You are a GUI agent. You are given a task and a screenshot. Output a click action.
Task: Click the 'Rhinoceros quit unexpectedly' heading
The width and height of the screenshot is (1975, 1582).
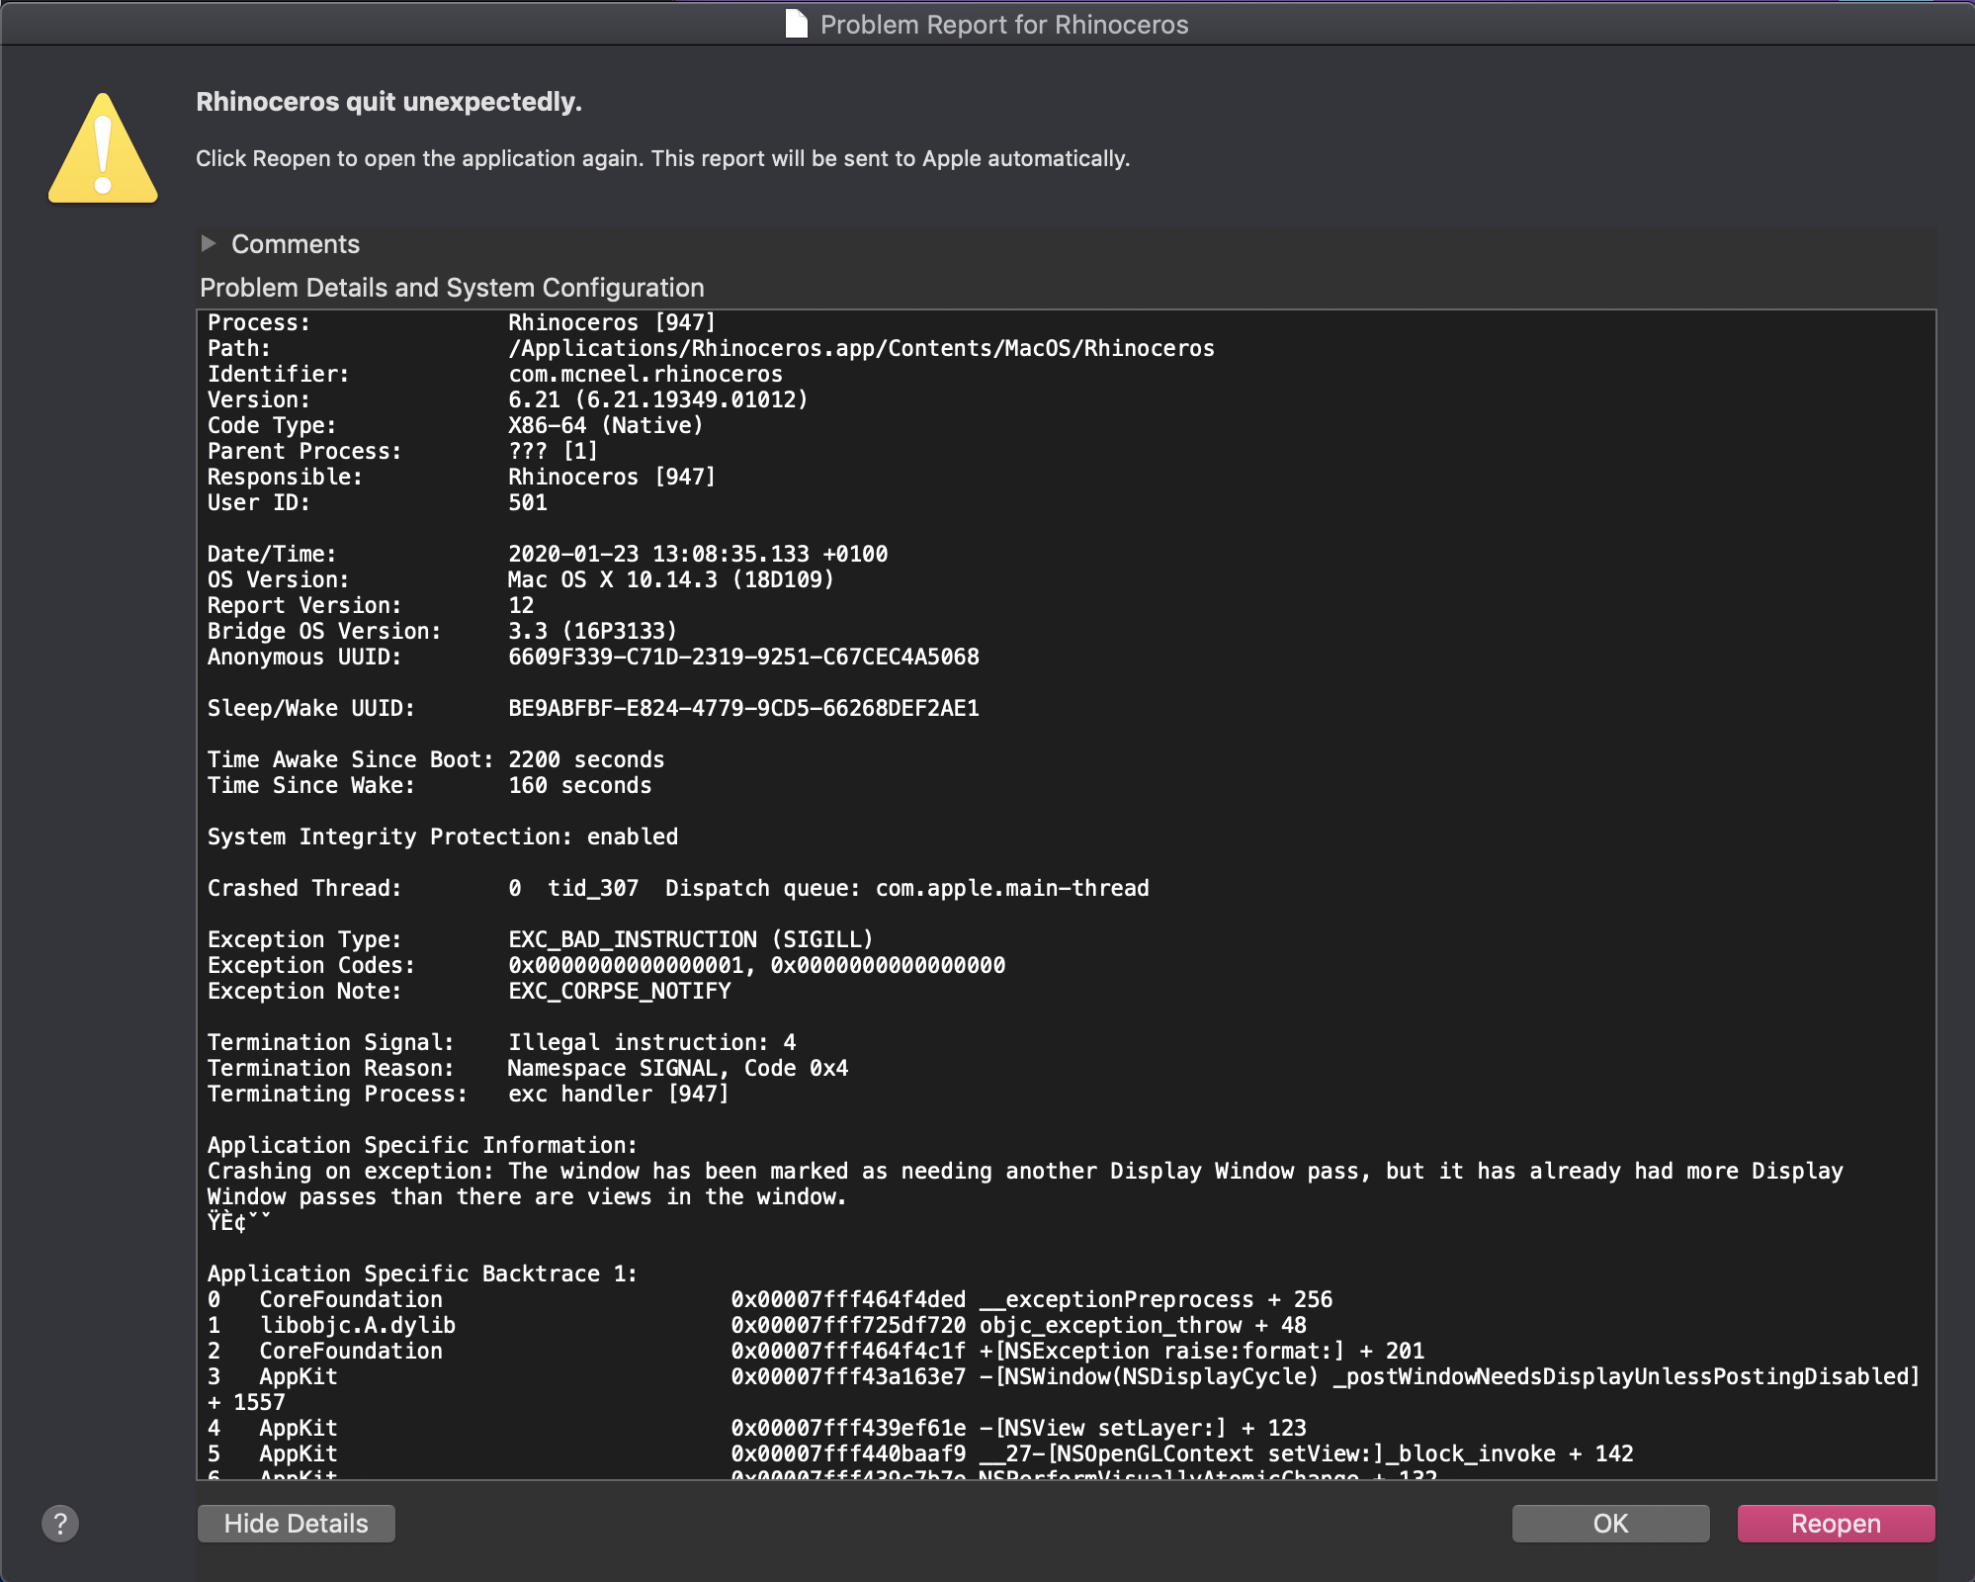pos(388,102)
